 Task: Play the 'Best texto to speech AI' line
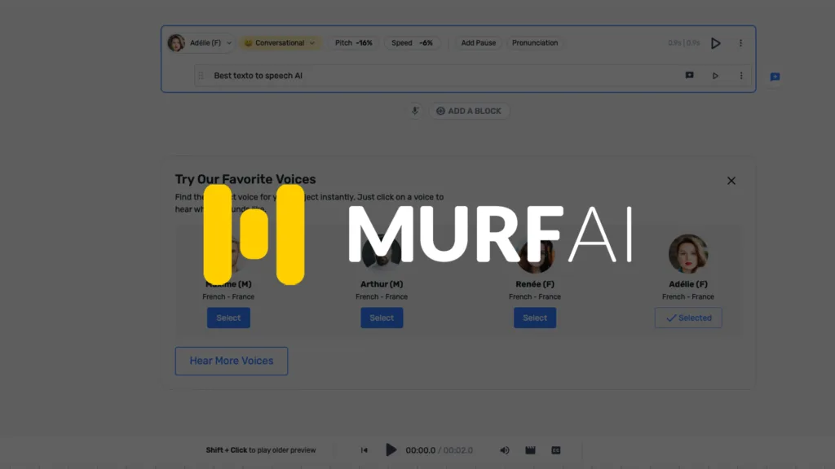tap(715, 76)
